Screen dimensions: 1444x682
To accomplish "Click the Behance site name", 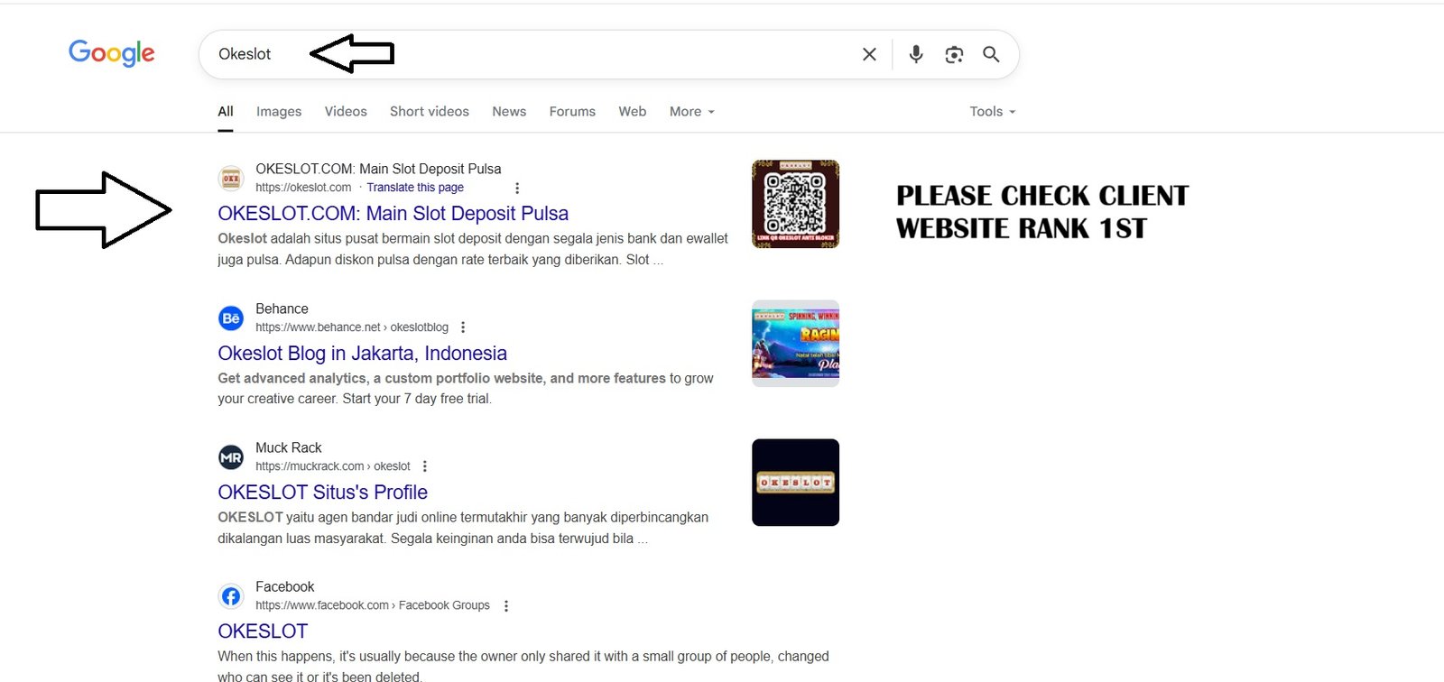I will [282, 309].
